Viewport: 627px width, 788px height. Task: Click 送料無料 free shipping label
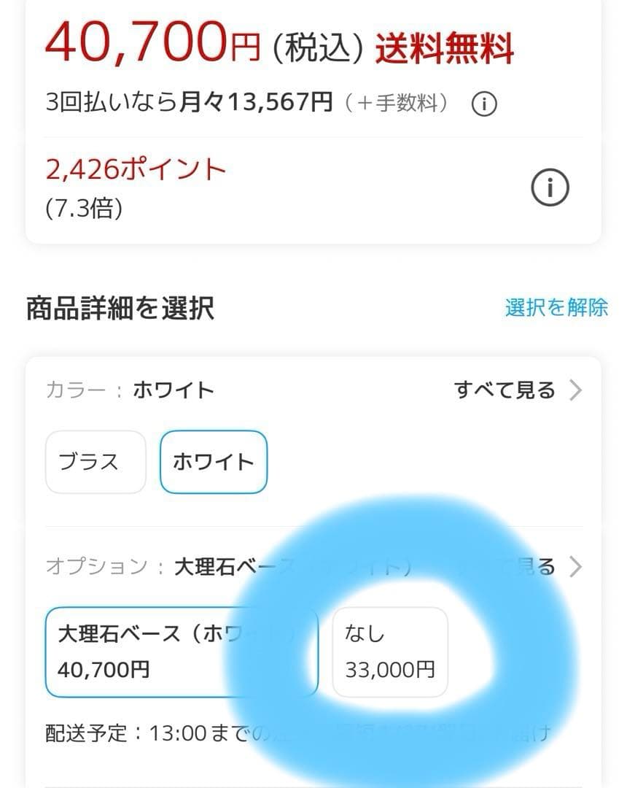[x=445, y=48]
